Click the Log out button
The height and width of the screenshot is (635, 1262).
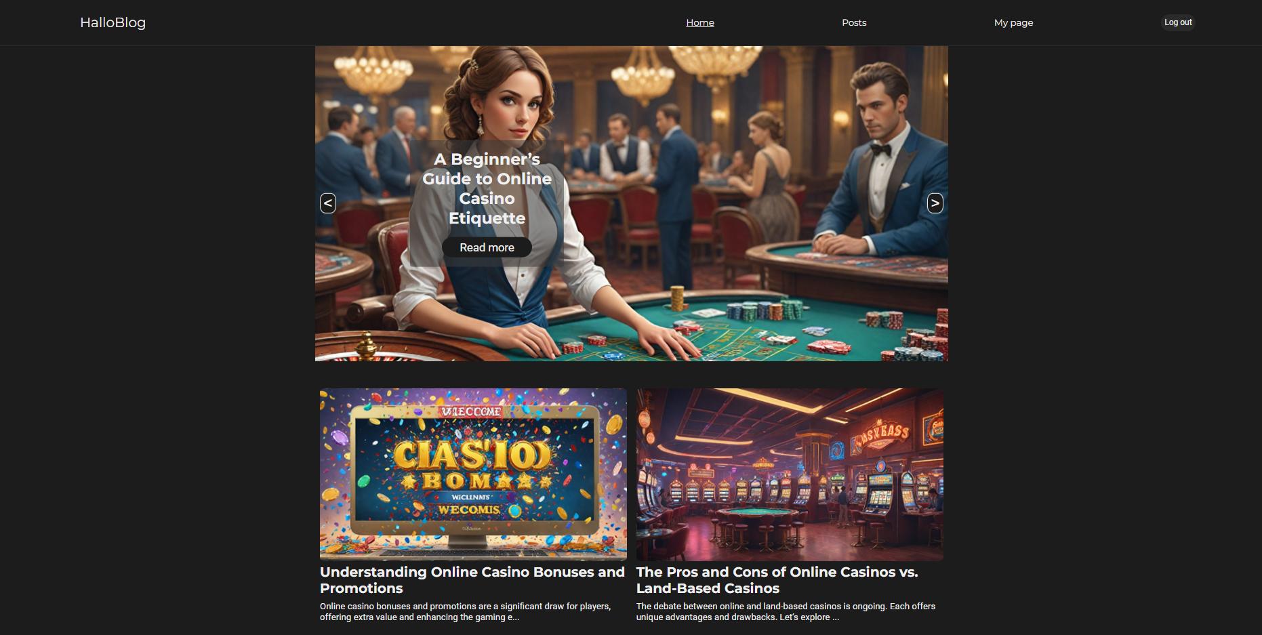[1178, 22]
